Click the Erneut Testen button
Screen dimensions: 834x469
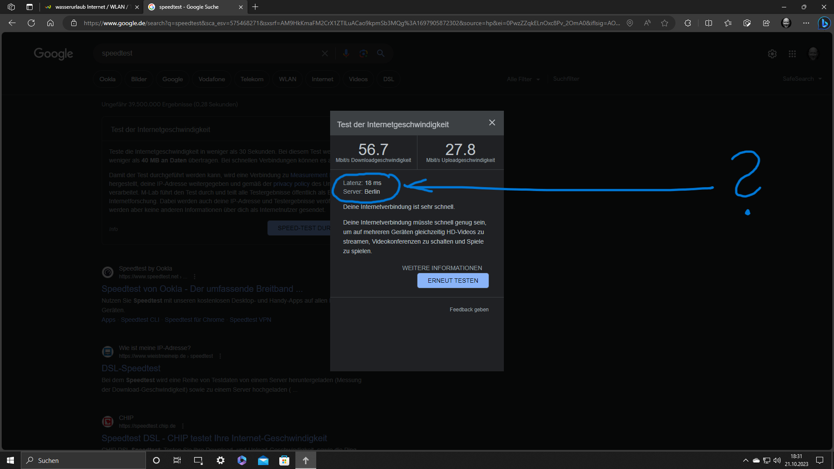click(453, 281)
